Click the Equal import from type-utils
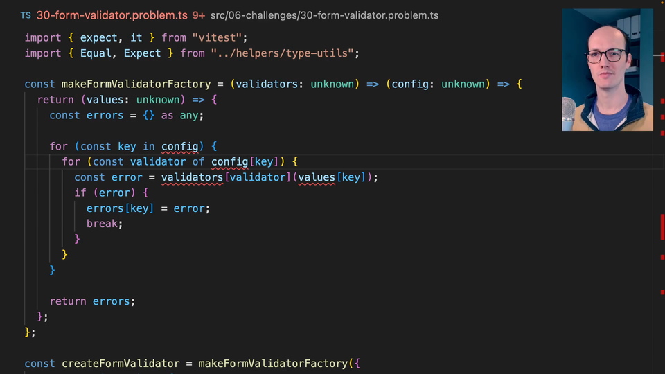The height and width of the screenshot is (374, 665). tap(96, 53)
